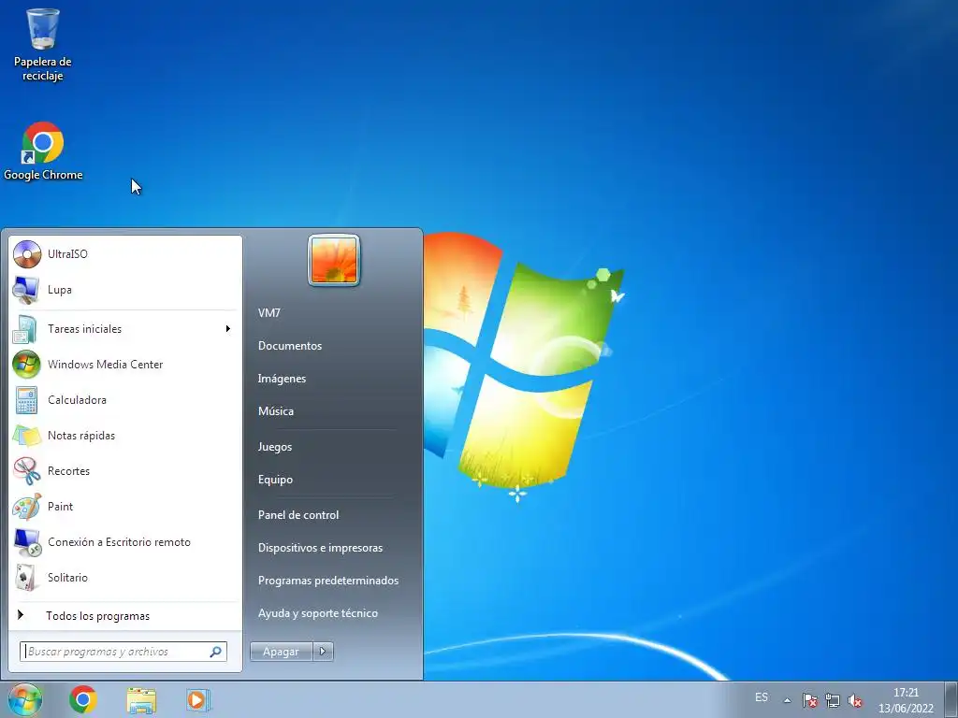
Task: Open shutdown options arrow next to Apagar
Action: [x=323, y=652]
